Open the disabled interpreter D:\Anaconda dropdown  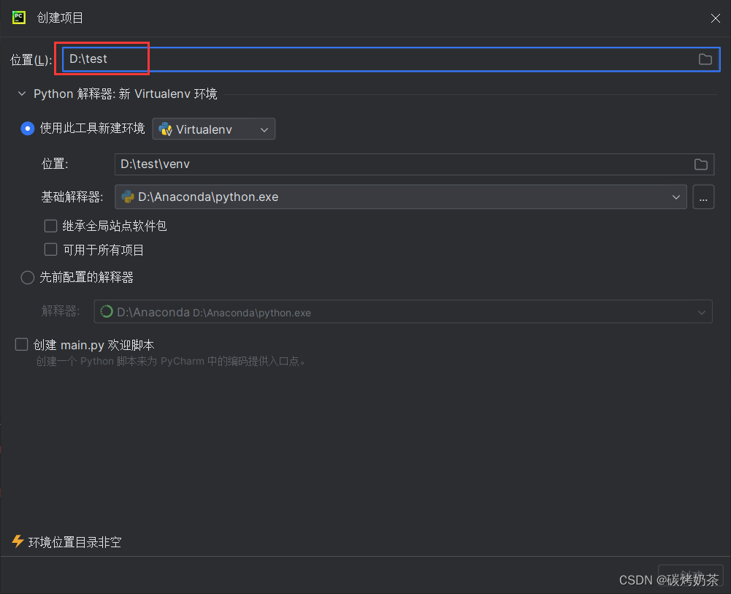403,312
